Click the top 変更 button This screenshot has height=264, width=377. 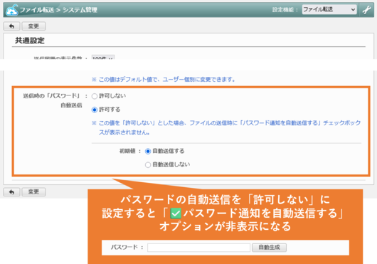(33, 26)
